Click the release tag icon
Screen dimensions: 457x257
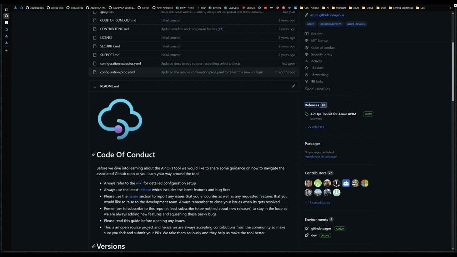pos(306,114)
